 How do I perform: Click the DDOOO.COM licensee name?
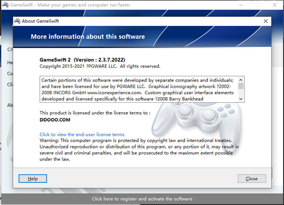(x=55, y=120)
